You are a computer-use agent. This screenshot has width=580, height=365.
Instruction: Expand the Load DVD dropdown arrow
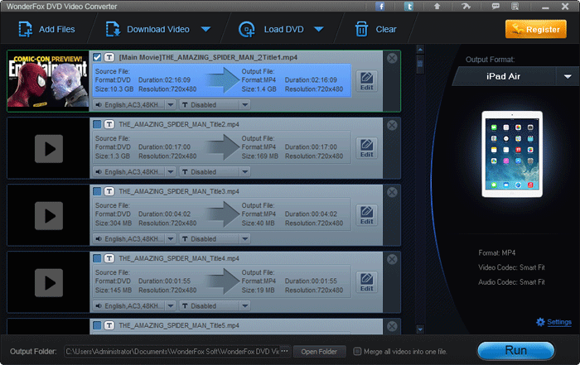point(319,29)
